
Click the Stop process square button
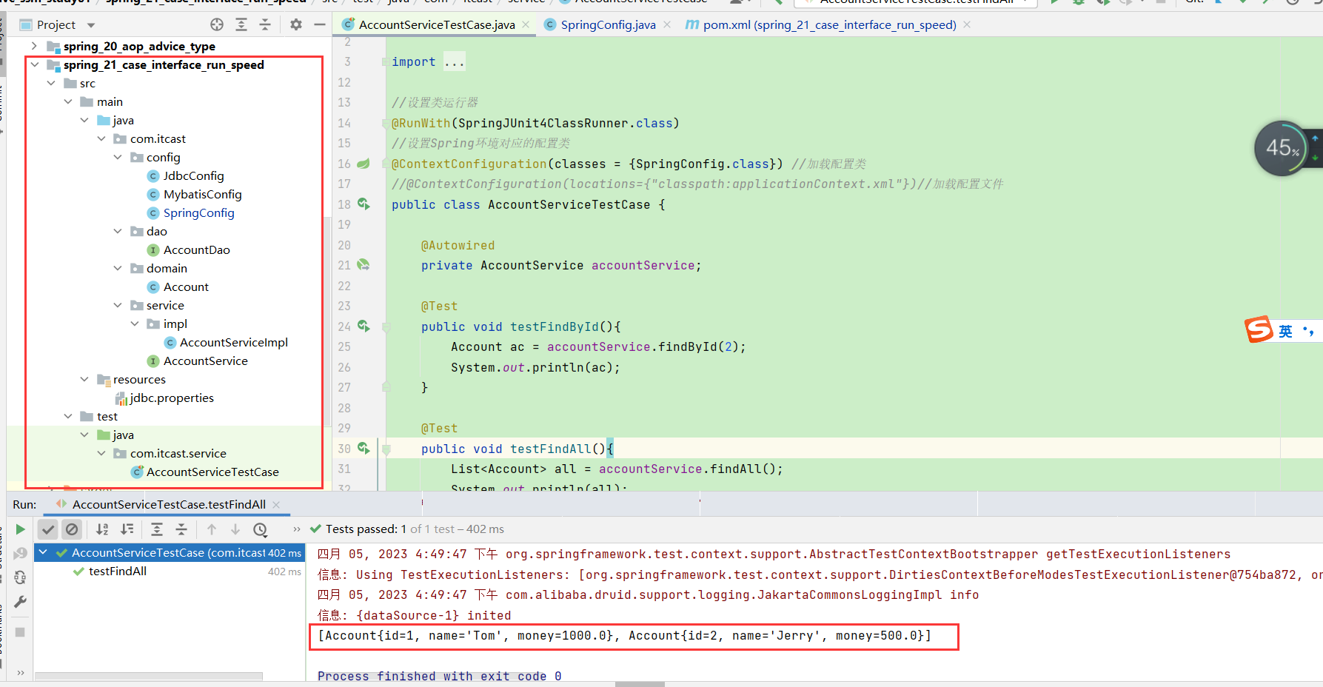(x=20, y=632)
